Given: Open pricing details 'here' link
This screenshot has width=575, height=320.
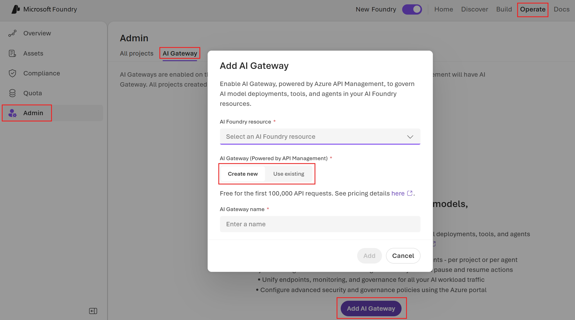Looking at the screenshot, I should click(x=398, y=193).
